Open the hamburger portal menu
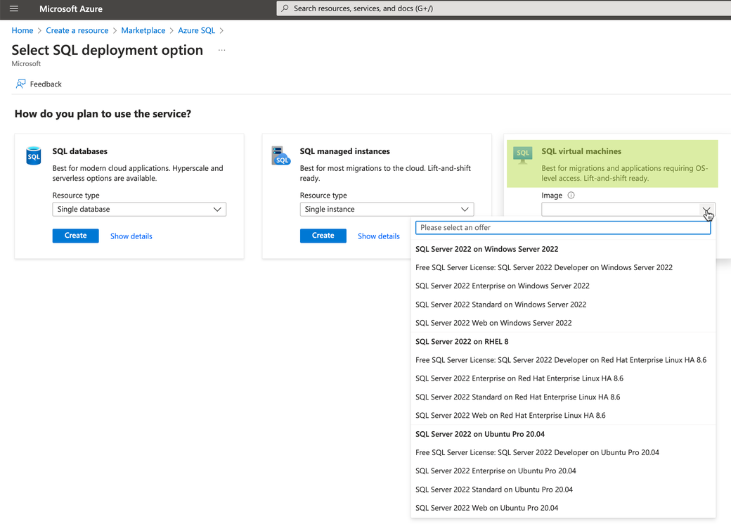This screenshot has height=524, width=731. pyautogui.click(x=14, y=8)
